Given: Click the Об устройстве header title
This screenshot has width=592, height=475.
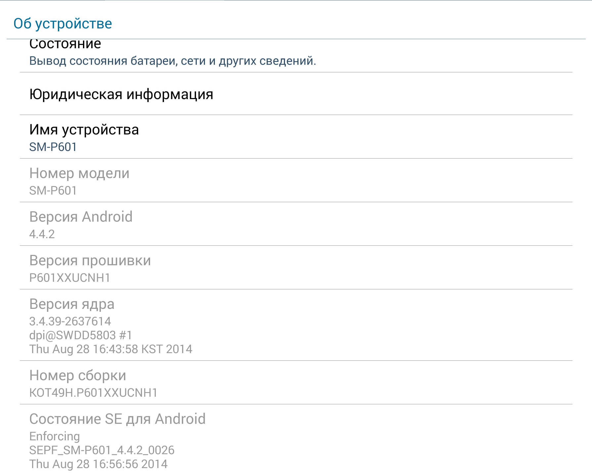Looking at the screenshot, I should pos(63,23).
